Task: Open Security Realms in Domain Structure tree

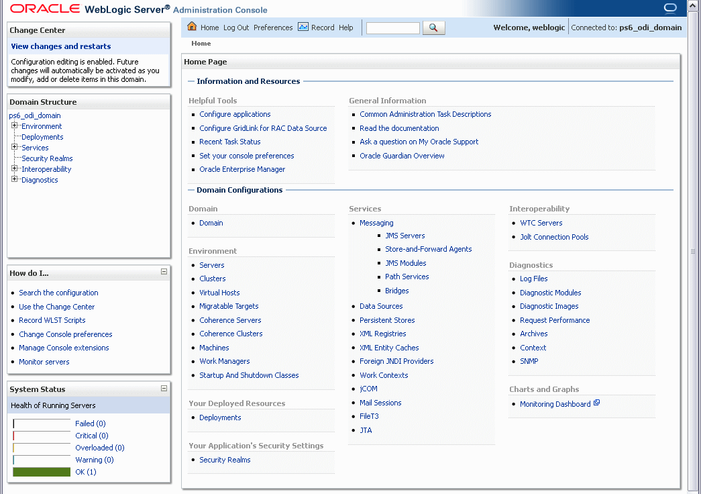Action: click(47, 158)
